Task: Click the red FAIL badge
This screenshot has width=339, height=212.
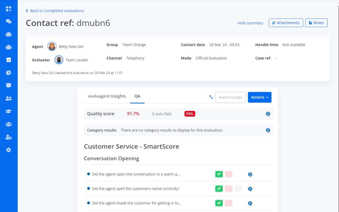Action: tap(190, 114)
